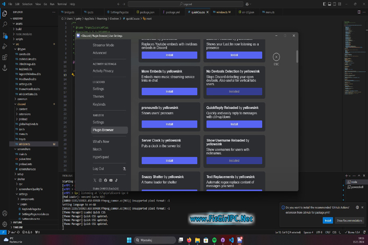Open the Source Control view

coord(5,35)
